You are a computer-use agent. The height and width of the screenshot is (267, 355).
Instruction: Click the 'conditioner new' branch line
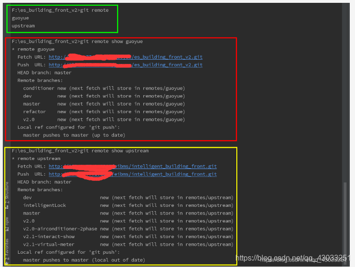(x=104, y=89)
